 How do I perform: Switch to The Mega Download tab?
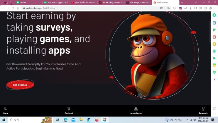click(138, 3)
